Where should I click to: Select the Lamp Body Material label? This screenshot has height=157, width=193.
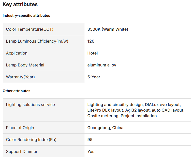[25, 65]
